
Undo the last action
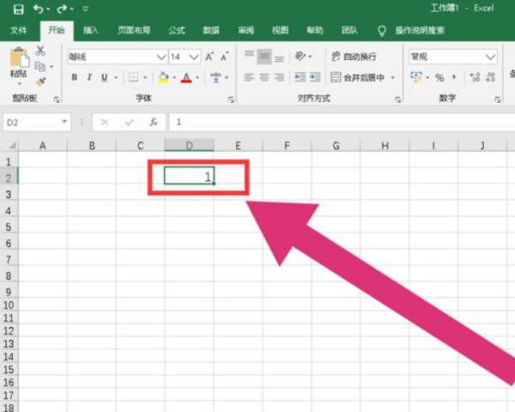[x=38, y=9]
